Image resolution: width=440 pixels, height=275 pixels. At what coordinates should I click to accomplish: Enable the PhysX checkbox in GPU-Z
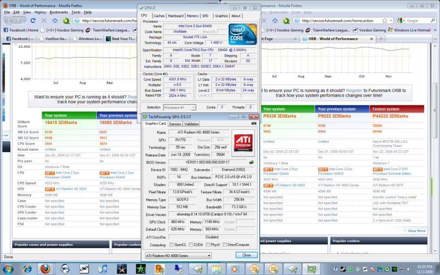click(208, 244)
